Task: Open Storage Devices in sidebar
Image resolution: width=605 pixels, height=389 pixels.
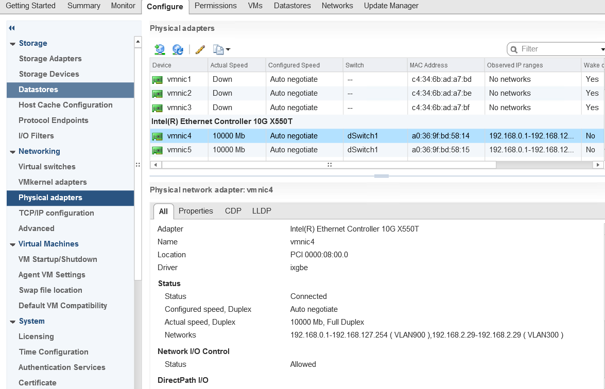Action: point(49,74)
